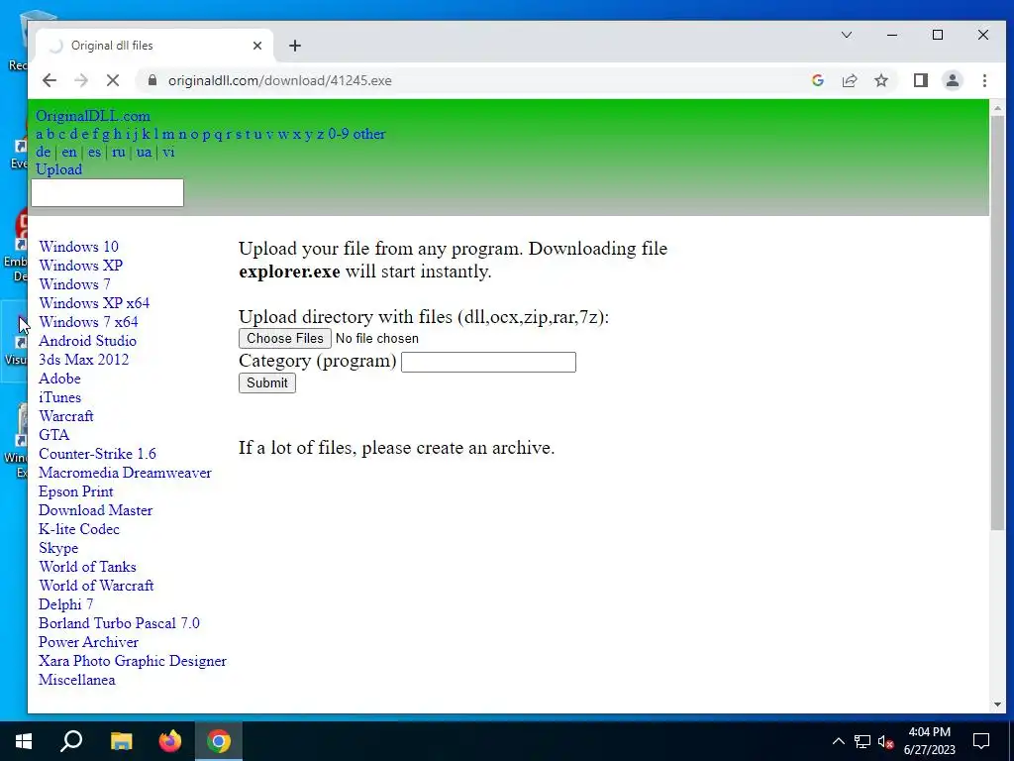Click the page vertical scrollbar thumb
Viewport: 1014px width, 761px height.
pos(997,324)
